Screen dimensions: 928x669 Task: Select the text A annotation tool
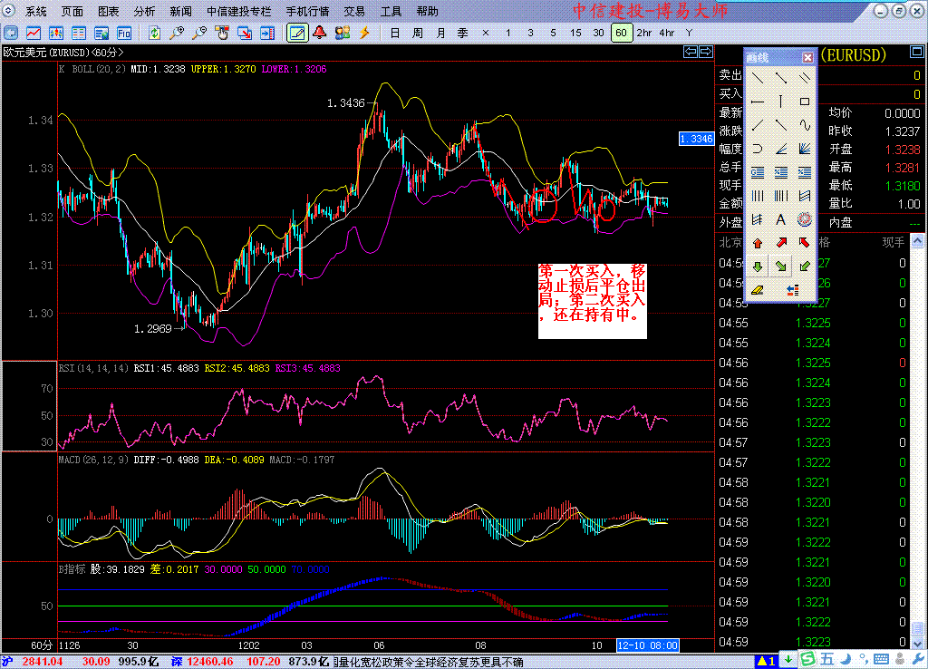[x=780, y=219]
